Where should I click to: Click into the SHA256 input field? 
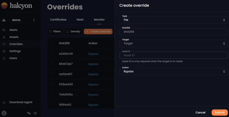(x=174, y=32)
